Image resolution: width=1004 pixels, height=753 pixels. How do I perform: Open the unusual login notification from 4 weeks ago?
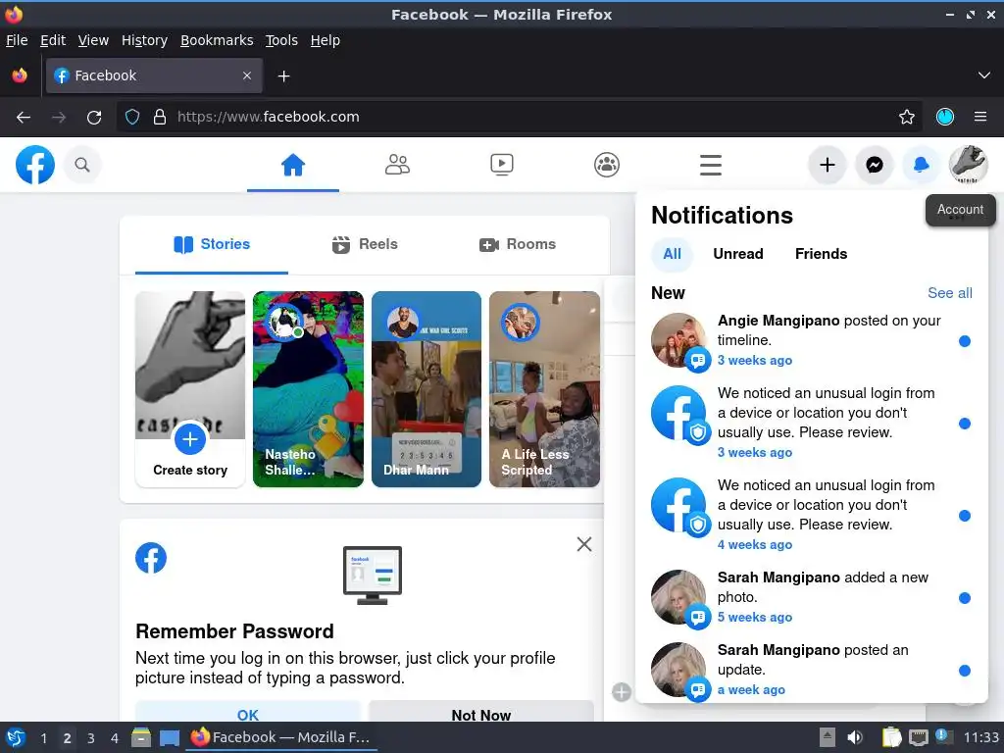click(x=811, y=516)
